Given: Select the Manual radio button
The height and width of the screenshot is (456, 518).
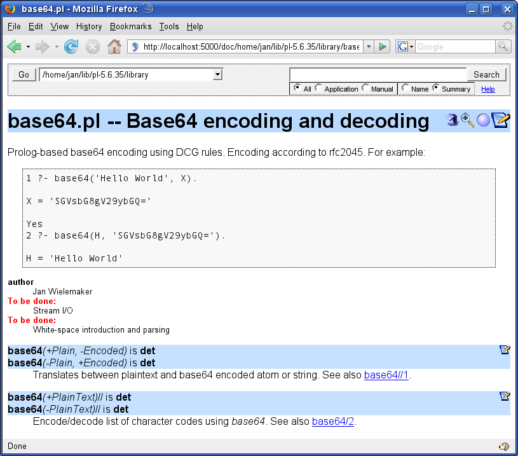Looking at the screenshot, I should click(365, 88).
